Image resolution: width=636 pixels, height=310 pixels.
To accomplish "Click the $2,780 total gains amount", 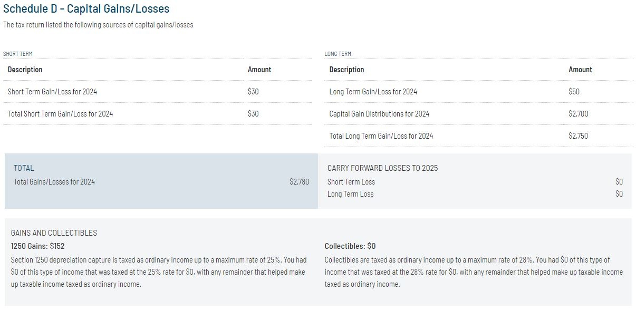I will [299, 182].
